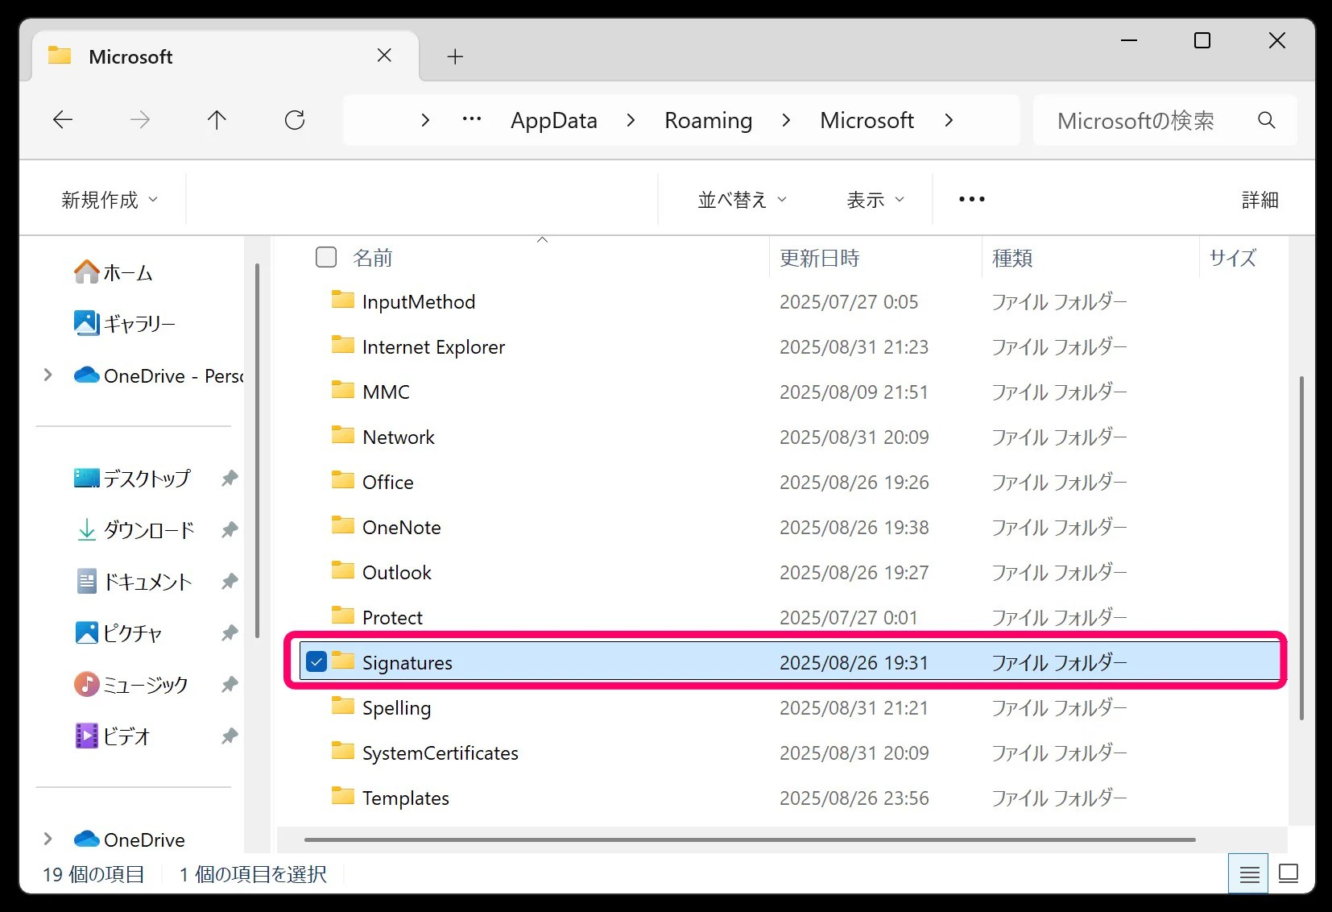Click the Signatures folder icon
The image size is (1332, 912).
coord(343,661)
